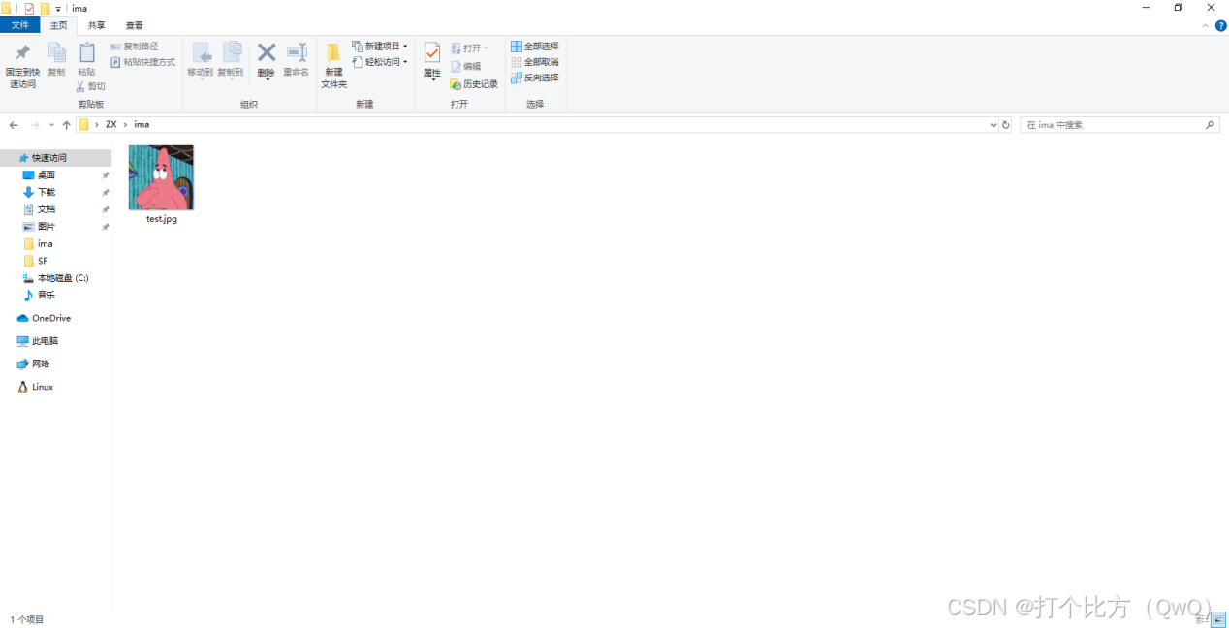This screenshot has height=628, width=1229.
Task: Expand the 新建项目 dropdown
Action: pyautogui.click(x=405, y=47)
